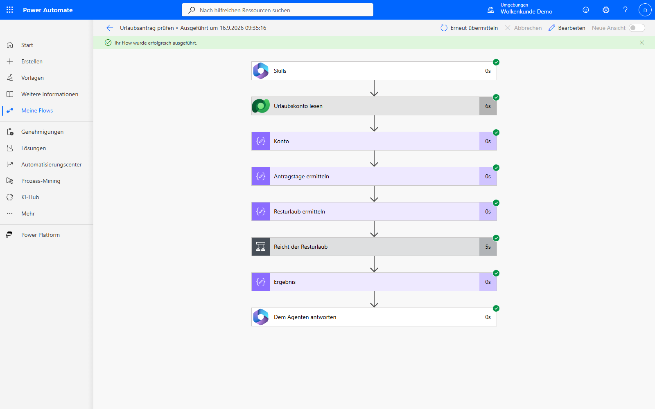
Task: Select Prozess-Mining in the navigation
Action: [47, 181]
